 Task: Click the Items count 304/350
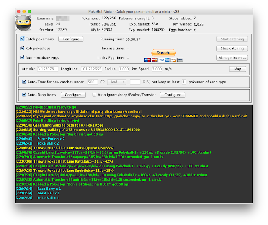tap(109, 24)
